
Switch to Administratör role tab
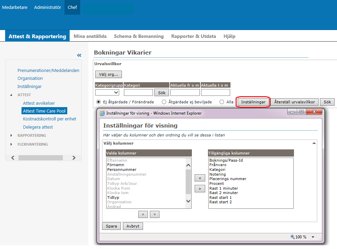[47, 7]
